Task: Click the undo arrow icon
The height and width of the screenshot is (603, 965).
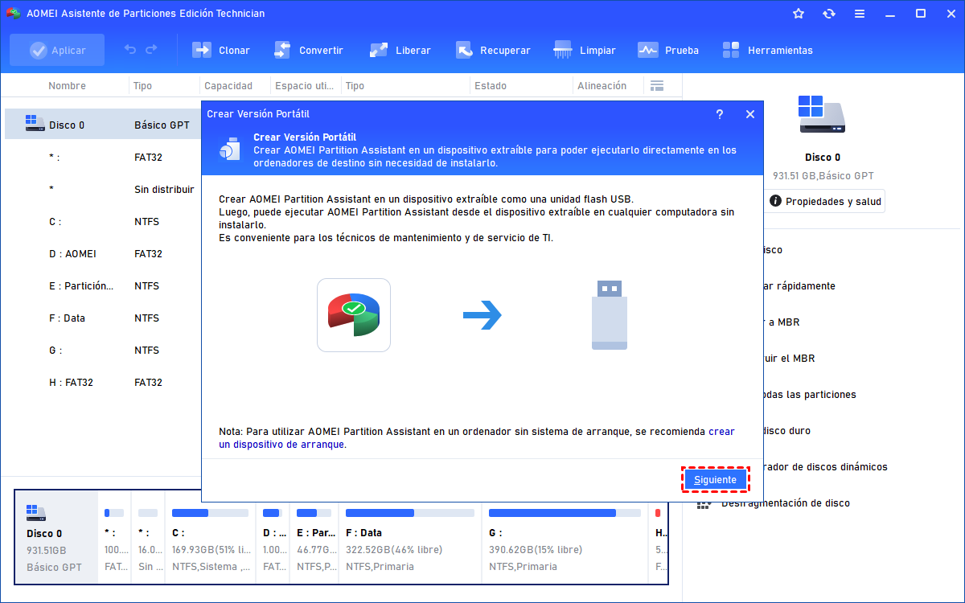Action: (x=130, y=50)
